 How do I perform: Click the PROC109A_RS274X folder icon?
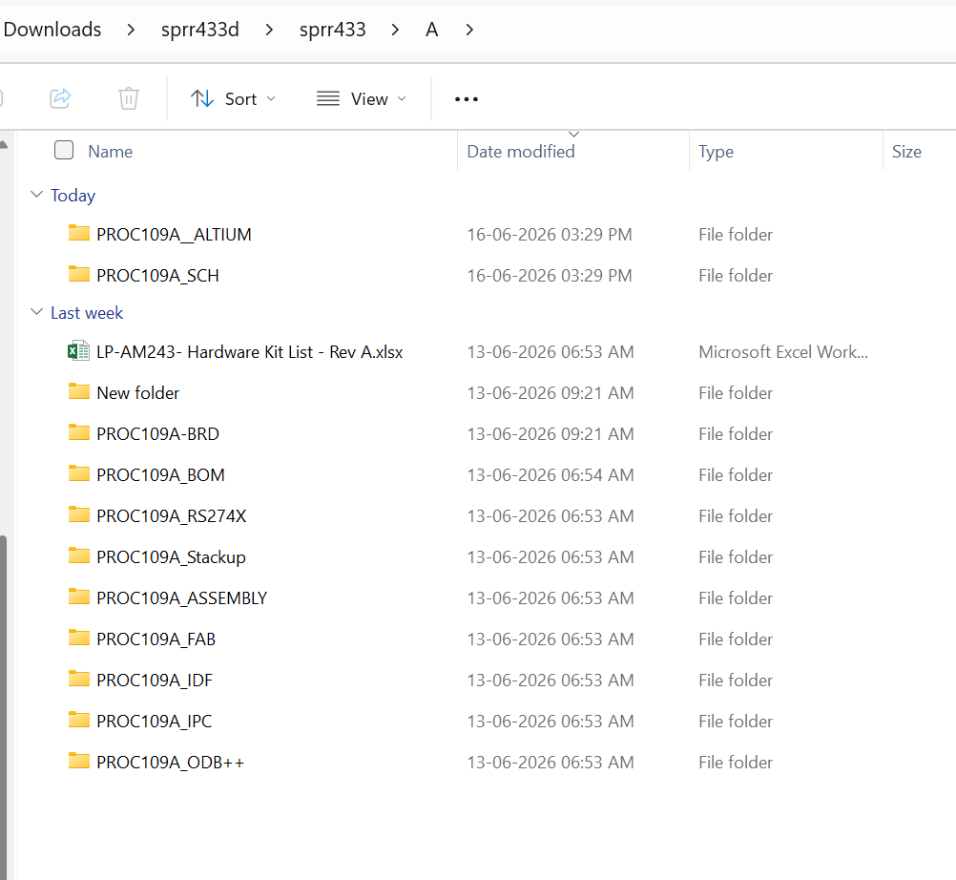[78, 514]
